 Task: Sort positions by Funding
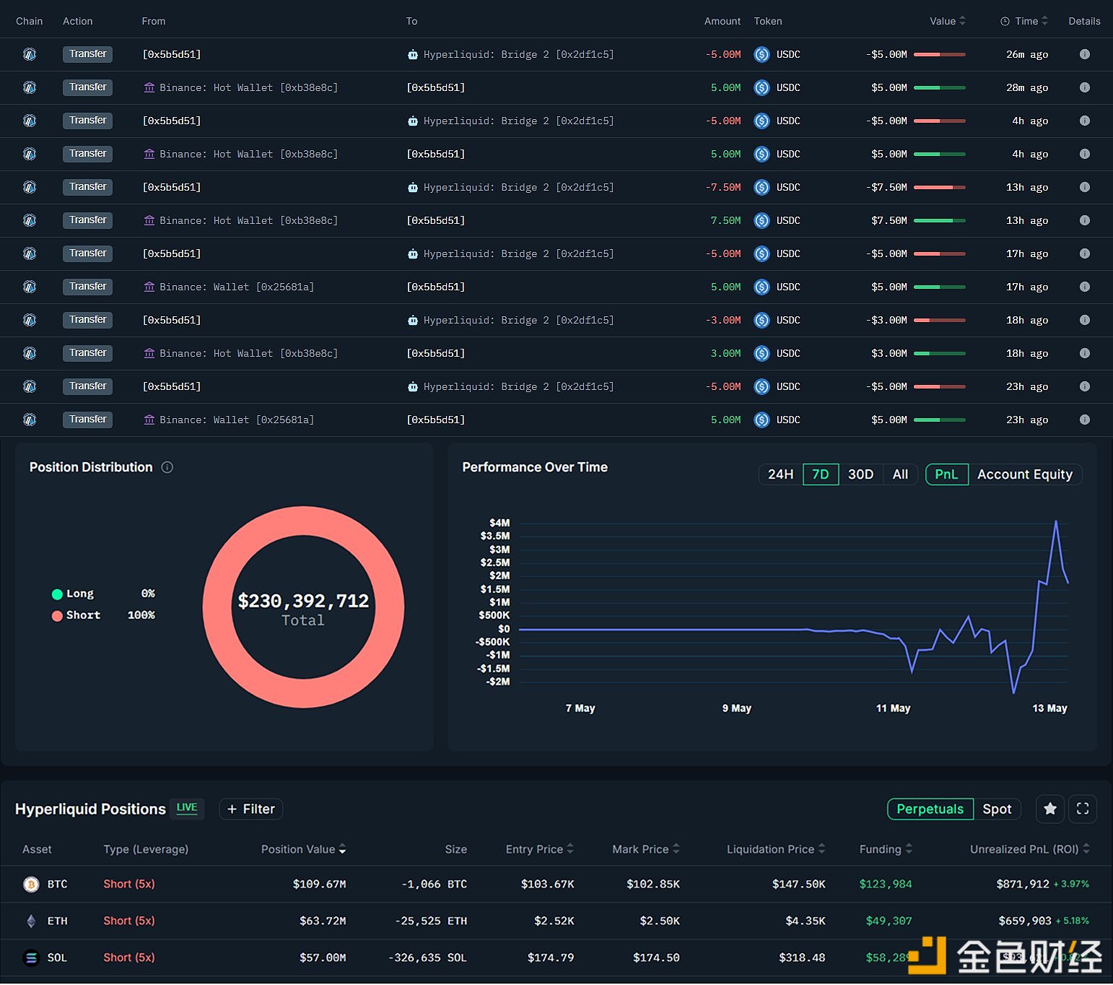pyautogui.click(x=886, y=849)
